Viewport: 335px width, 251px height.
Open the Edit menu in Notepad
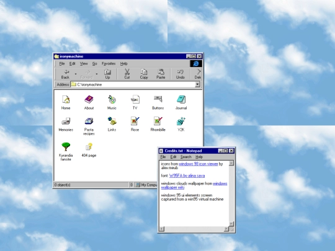[173, 157]
